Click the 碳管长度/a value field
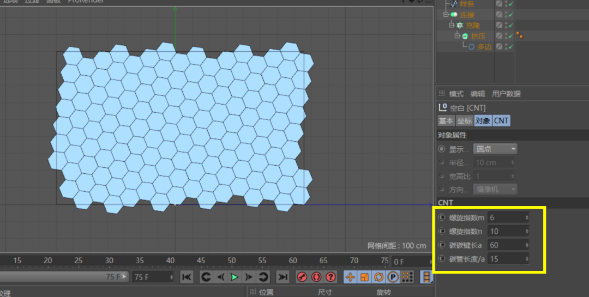 pyautogui.click(x=508, y=259)
